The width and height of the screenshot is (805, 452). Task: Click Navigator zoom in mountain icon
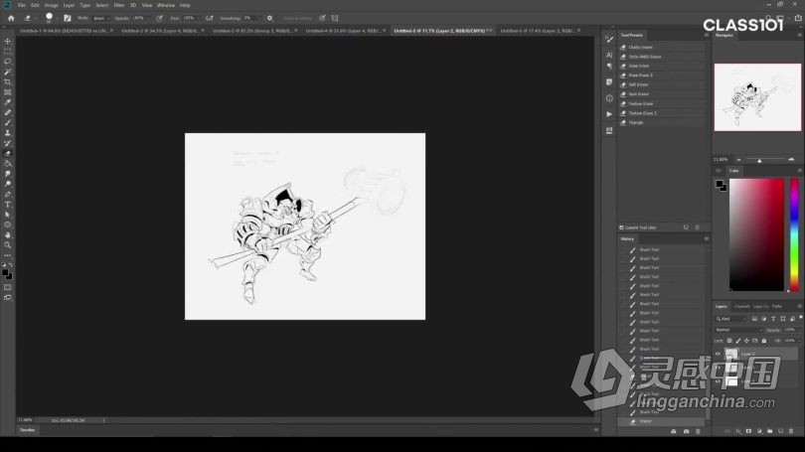pyautogui.click(x=791, y=160)
